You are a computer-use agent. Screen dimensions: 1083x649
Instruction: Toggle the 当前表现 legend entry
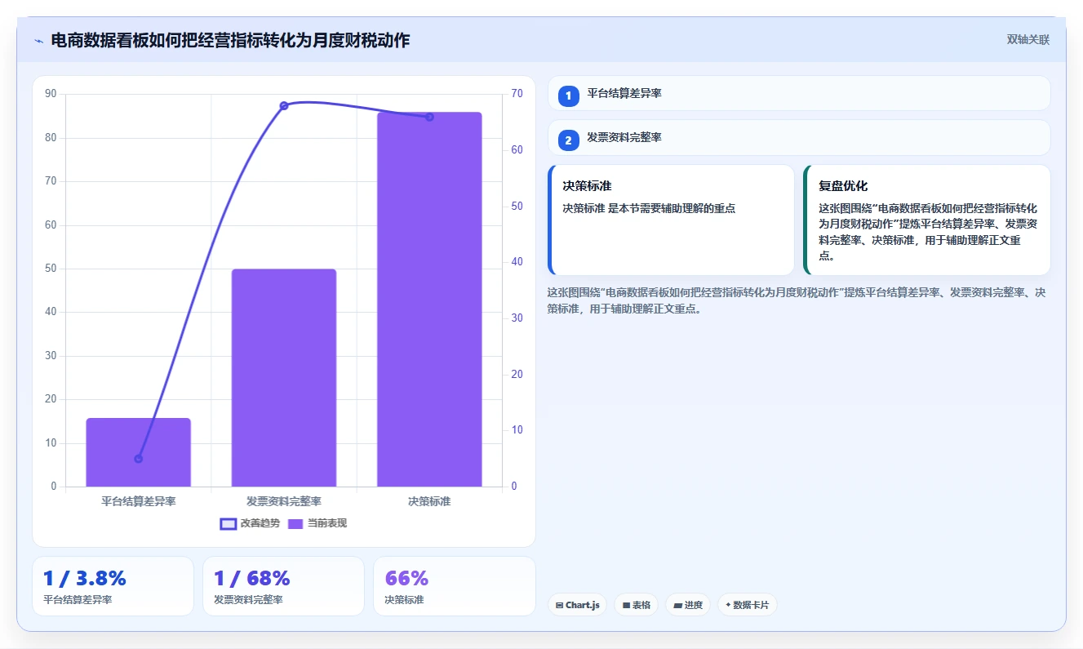[317, 523]
